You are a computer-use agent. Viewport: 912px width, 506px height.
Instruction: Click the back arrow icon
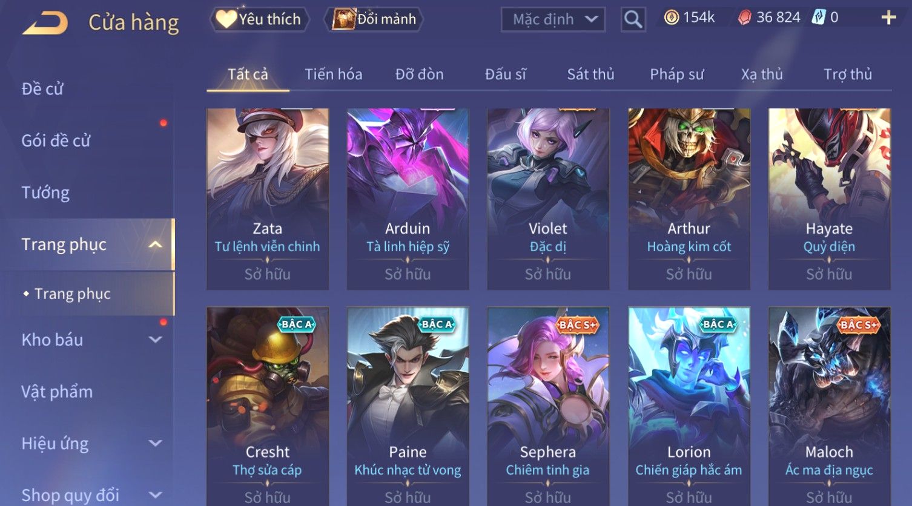(45, 23)
